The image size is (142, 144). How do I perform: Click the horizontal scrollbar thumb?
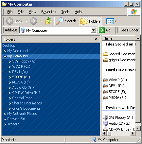click(109, 133)
